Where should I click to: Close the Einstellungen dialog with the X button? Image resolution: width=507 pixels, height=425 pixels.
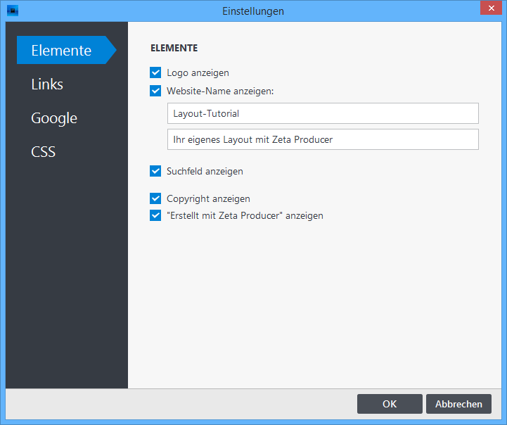(489, 8)
